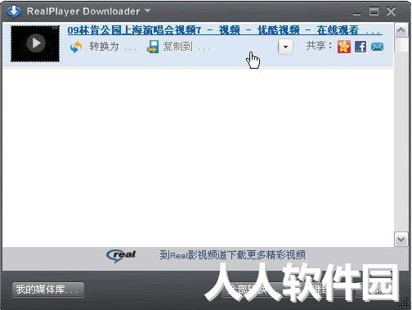
Task: Click the Real logo in the banner
Action: click(x=121, y=256)
